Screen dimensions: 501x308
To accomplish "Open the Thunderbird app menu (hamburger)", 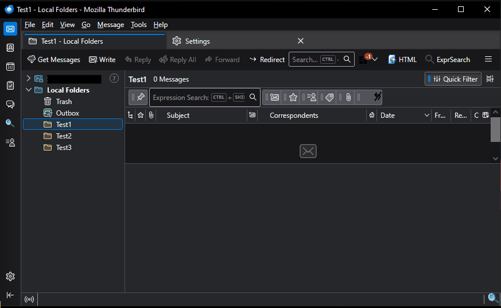I will (x=488, y=59).
